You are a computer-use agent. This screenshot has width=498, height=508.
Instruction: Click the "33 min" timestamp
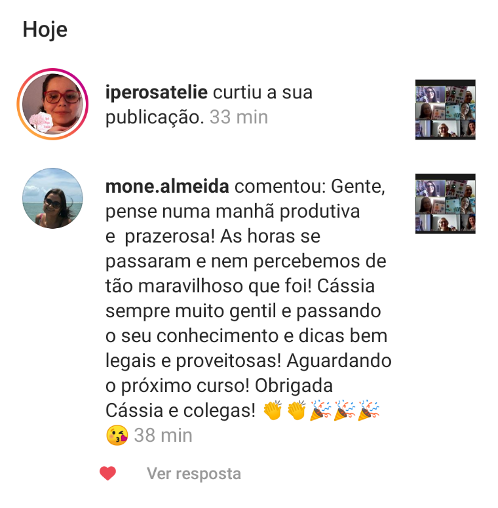[239, 117]
